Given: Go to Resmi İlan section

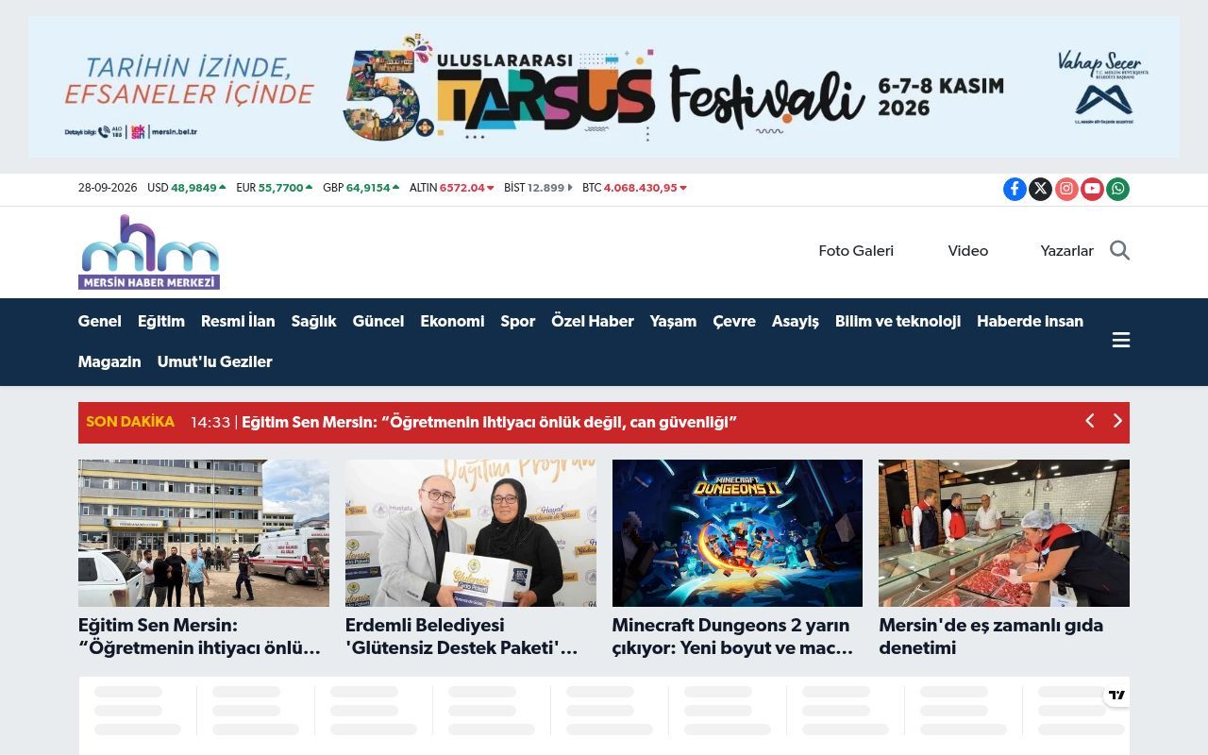Looking at the screenshot, I should click(238, 322).
